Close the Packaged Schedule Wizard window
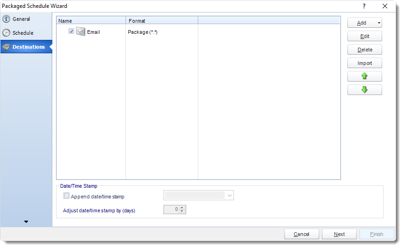The image size is (403, 248). [x=385, y=6]
